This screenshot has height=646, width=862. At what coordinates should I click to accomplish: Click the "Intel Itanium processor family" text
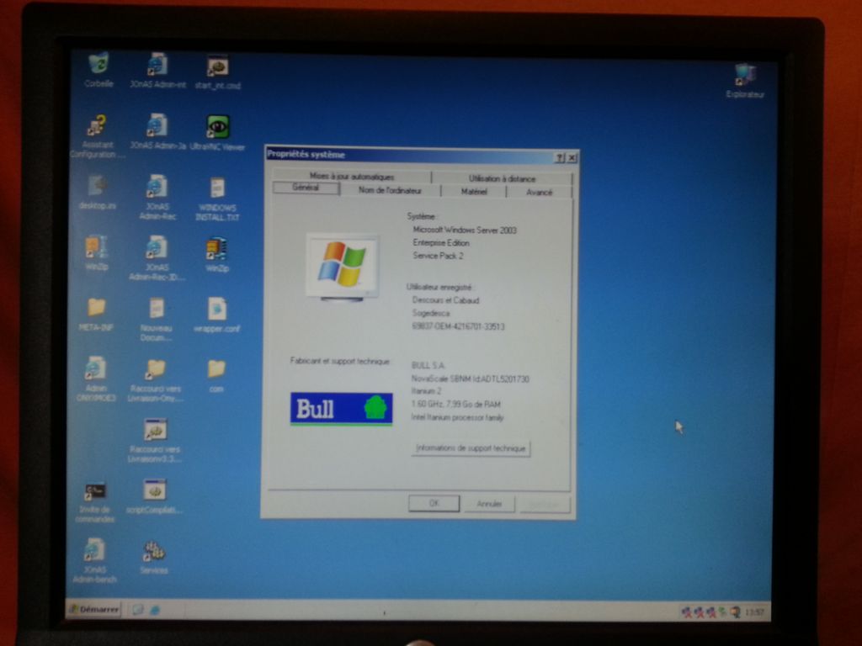coord(457,417)
